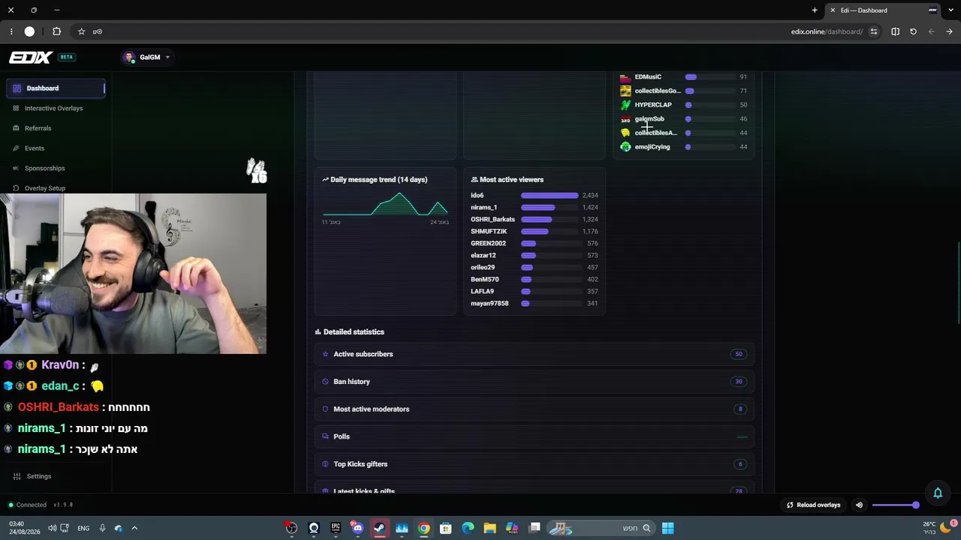Open Steam from the taskbar
This screenshot has width=961, height=540.
pyautogui.click(x=380, y=528)
